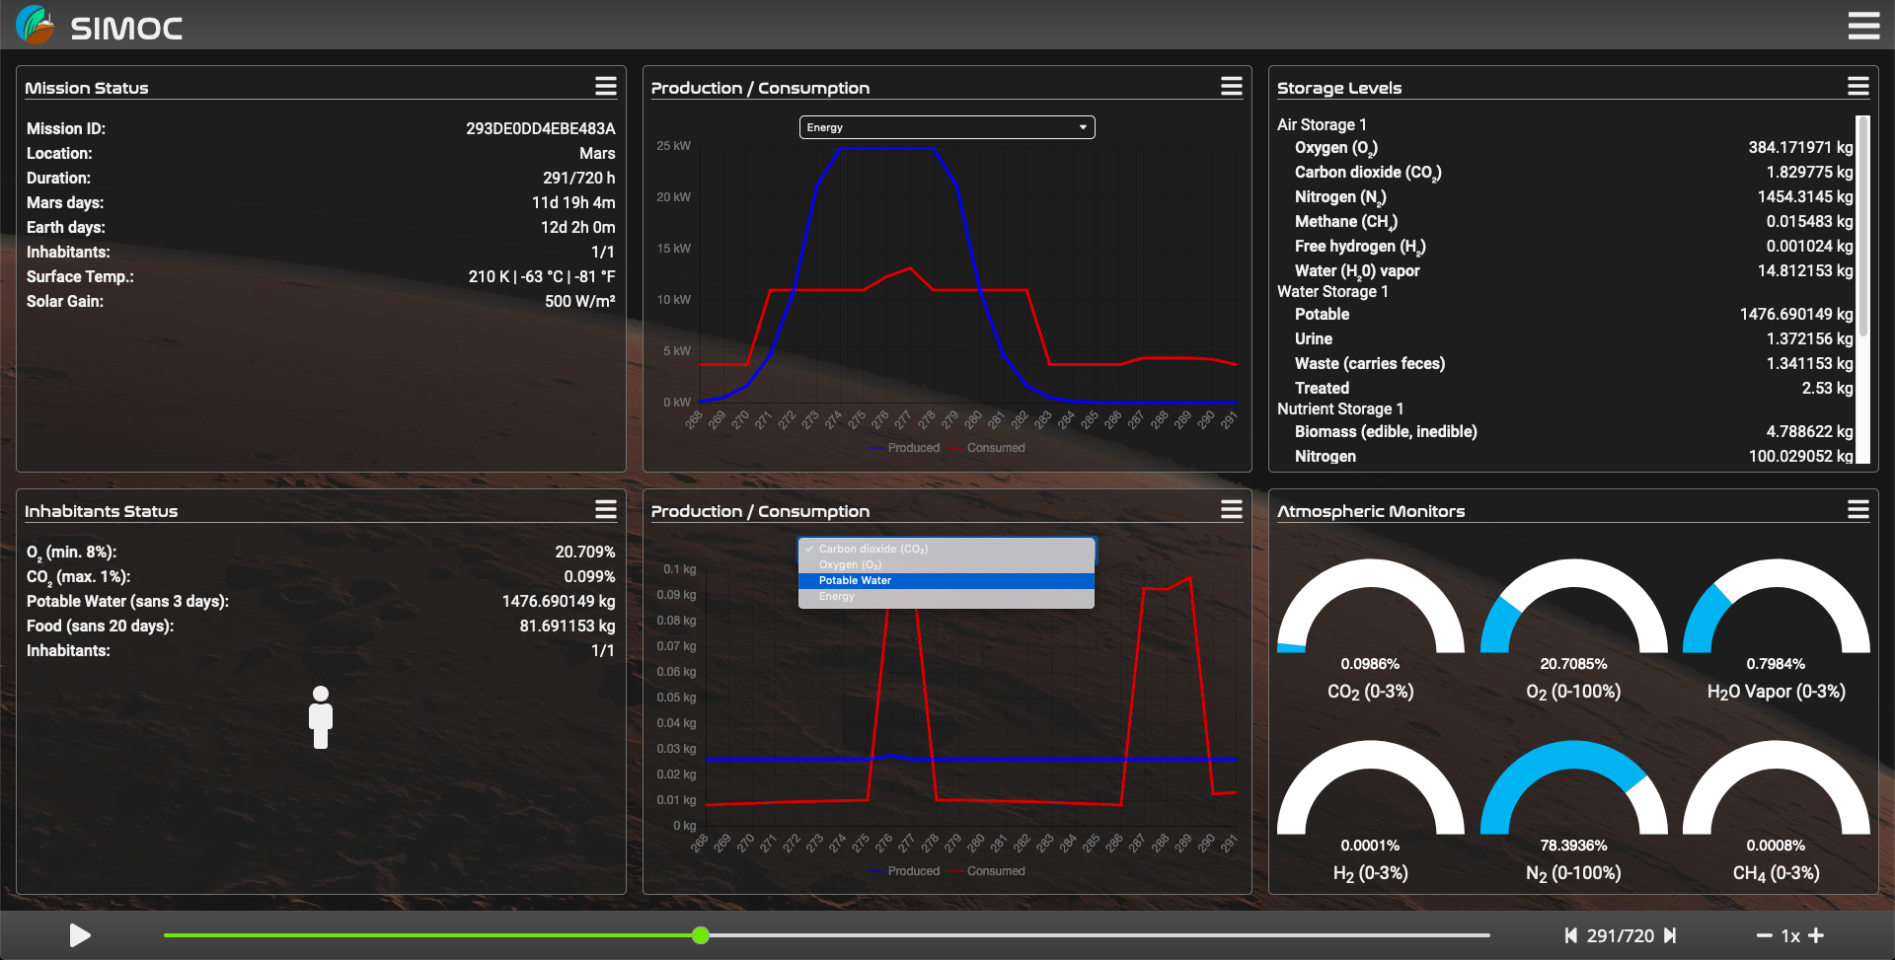Screen dimensions: 1895x960
Task: Decrease playback speed with minus button
Action: point(1764,935)
